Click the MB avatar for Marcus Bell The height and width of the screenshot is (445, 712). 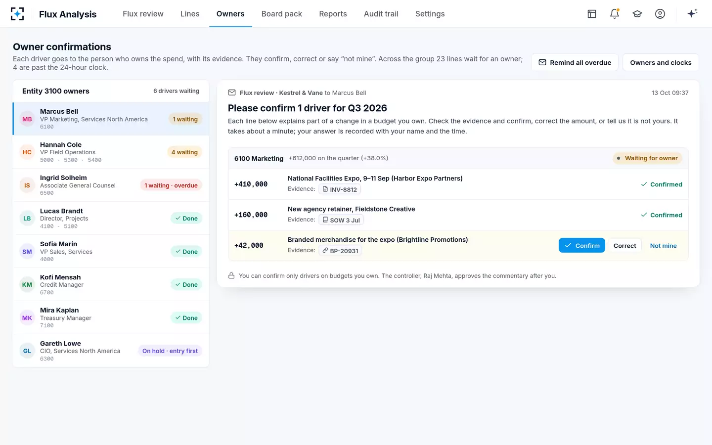(27, 119)
